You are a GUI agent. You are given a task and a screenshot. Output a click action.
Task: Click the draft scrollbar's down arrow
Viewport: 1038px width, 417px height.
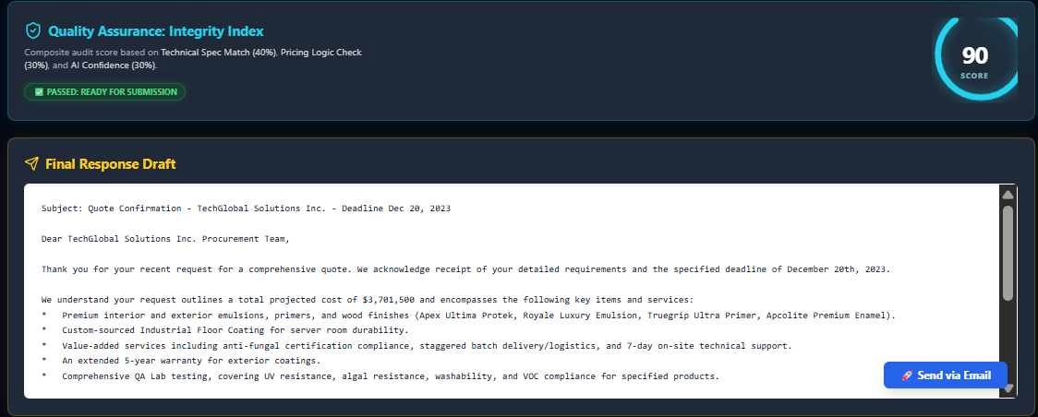pyautogui.click(x=1008, y=388)
